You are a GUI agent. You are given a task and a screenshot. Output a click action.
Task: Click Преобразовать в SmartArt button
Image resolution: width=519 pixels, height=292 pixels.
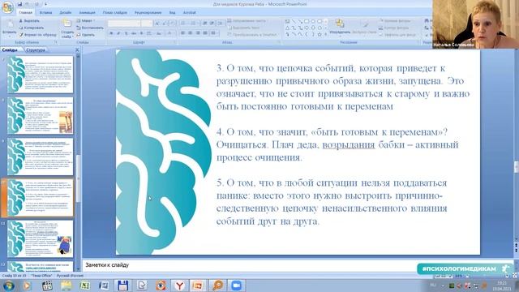[252, 34]
